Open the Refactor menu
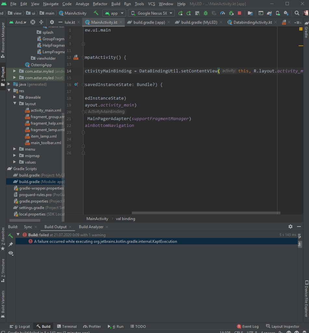Viewport: 309px width, 333px height. point(100,4)
